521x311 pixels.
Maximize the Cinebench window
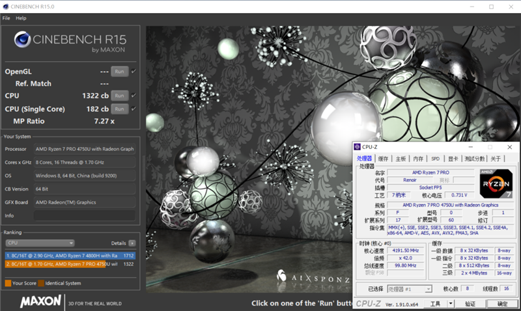click(492, 7)
